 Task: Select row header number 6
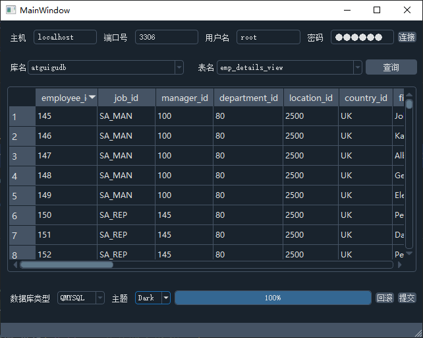pyautogui.click(x=22, y=215)
